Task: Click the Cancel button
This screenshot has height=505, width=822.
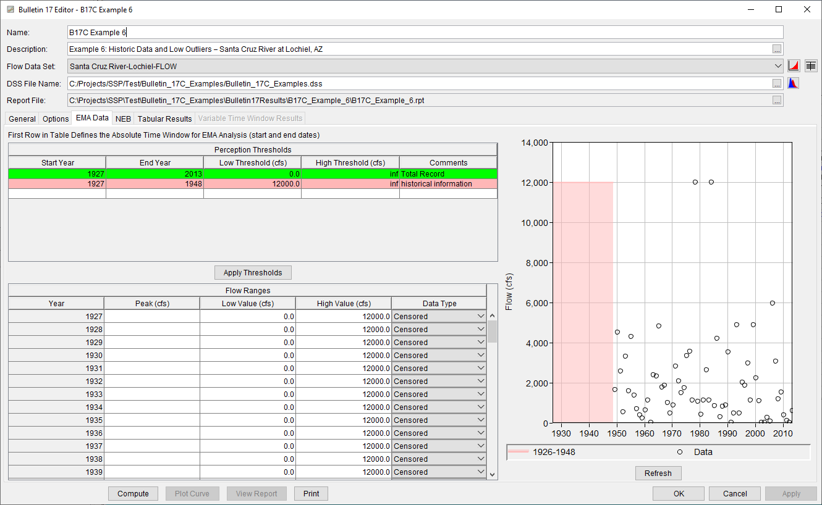Action: tap(735, 493)
